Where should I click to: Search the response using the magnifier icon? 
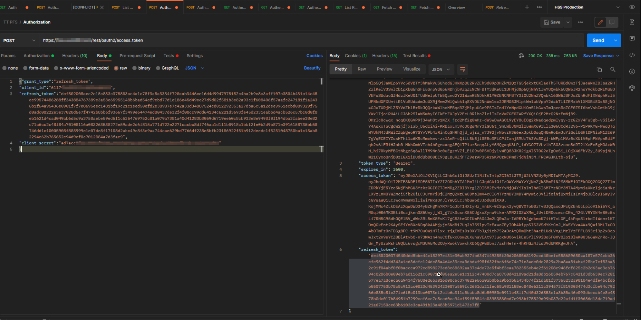[x=613, y=70]
